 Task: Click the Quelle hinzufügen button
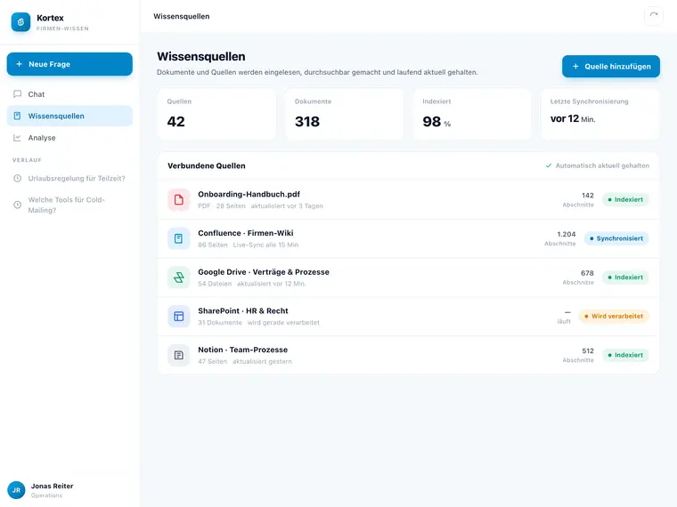click(x=610, y=67)
